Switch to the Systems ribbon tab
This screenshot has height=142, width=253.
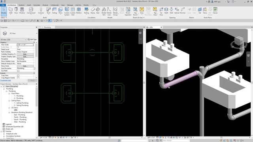click(x=21, y=5)
